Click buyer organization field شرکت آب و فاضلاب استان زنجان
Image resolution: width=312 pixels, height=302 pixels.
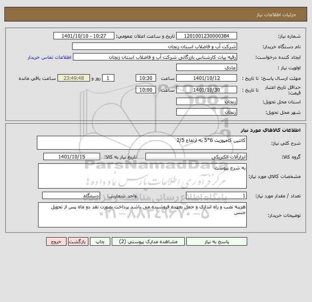click(154, 46)
